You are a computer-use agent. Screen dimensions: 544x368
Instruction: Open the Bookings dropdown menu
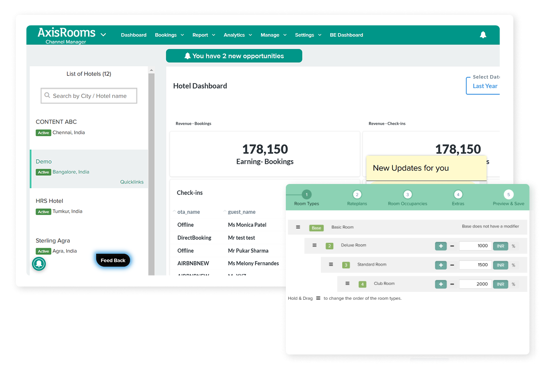coord(169,35)
